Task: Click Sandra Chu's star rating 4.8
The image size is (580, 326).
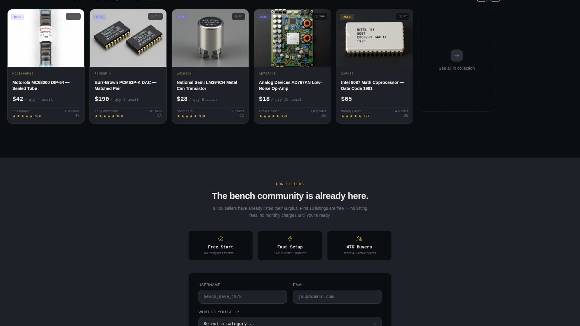Action: (191, 116)
